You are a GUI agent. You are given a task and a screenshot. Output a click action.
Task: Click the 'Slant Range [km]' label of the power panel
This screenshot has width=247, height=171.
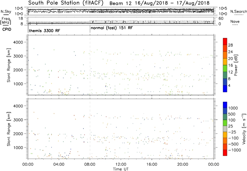pos(9,65)
